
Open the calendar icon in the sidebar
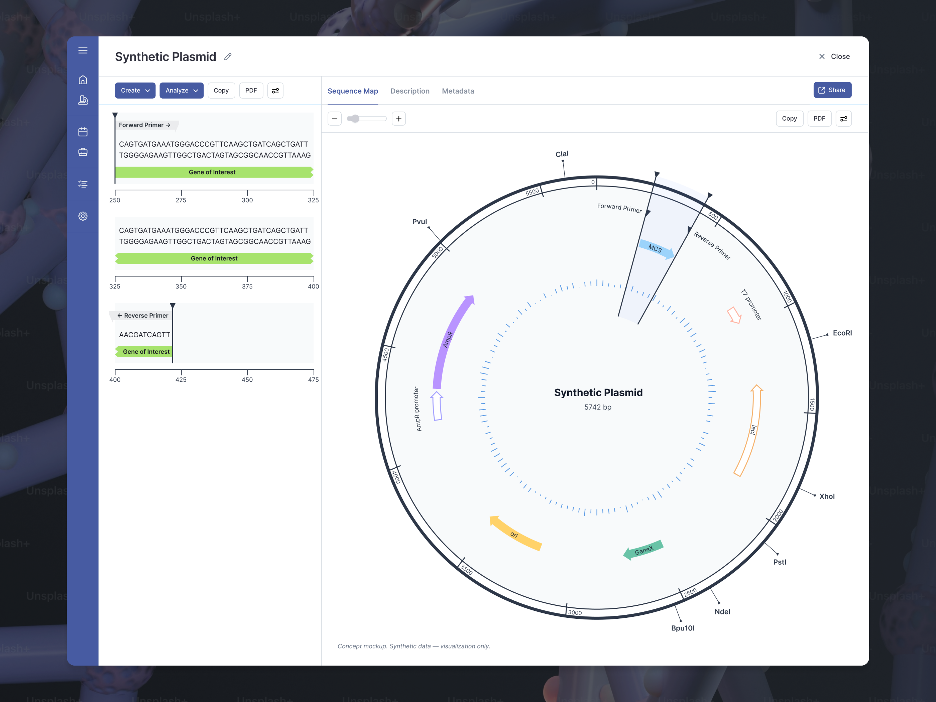pos(83,132)
